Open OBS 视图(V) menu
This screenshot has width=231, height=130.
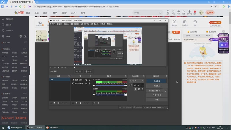coord(66,24)
